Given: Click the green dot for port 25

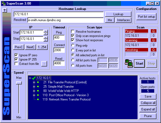Looking at the screenshot, I should pyautogui.click(x=38, y=87).
